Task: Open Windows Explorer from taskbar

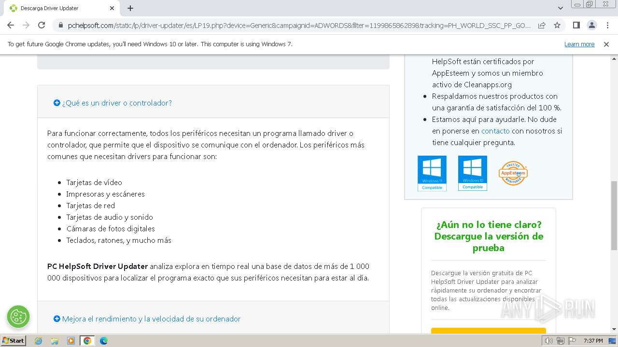Action: point(55,341)
